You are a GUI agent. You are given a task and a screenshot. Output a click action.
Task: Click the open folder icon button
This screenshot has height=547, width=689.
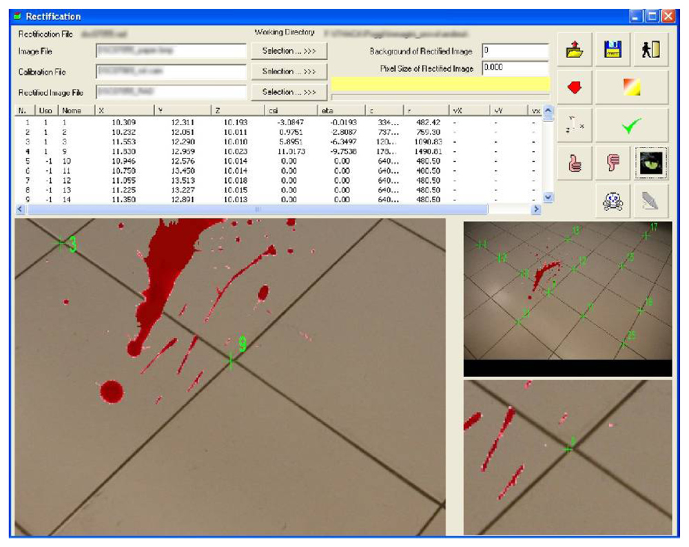coord(575,50)
